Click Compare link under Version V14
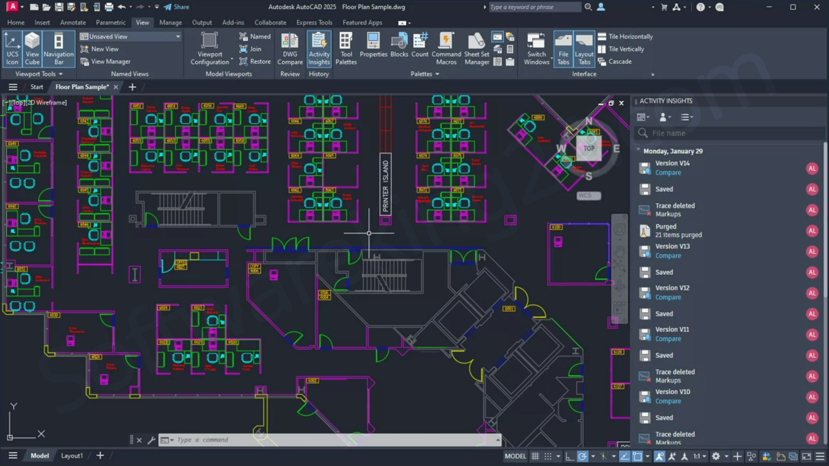Image resolution: width=829 pixels, height=466 pixels. 668,173
